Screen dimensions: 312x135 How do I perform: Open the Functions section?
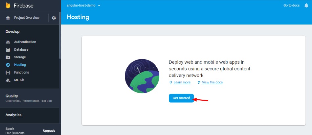click(x=21, y=73)
